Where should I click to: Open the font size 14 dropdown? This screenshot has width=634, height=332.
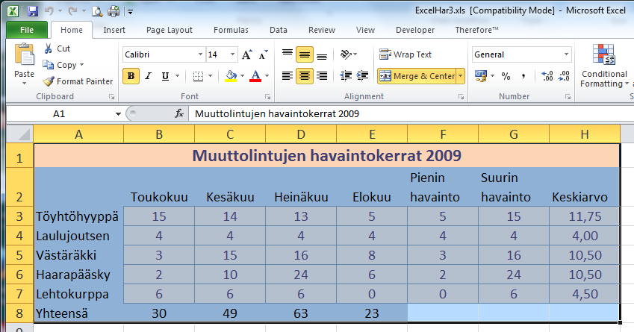pyautogui.click(x=232, y=54)
